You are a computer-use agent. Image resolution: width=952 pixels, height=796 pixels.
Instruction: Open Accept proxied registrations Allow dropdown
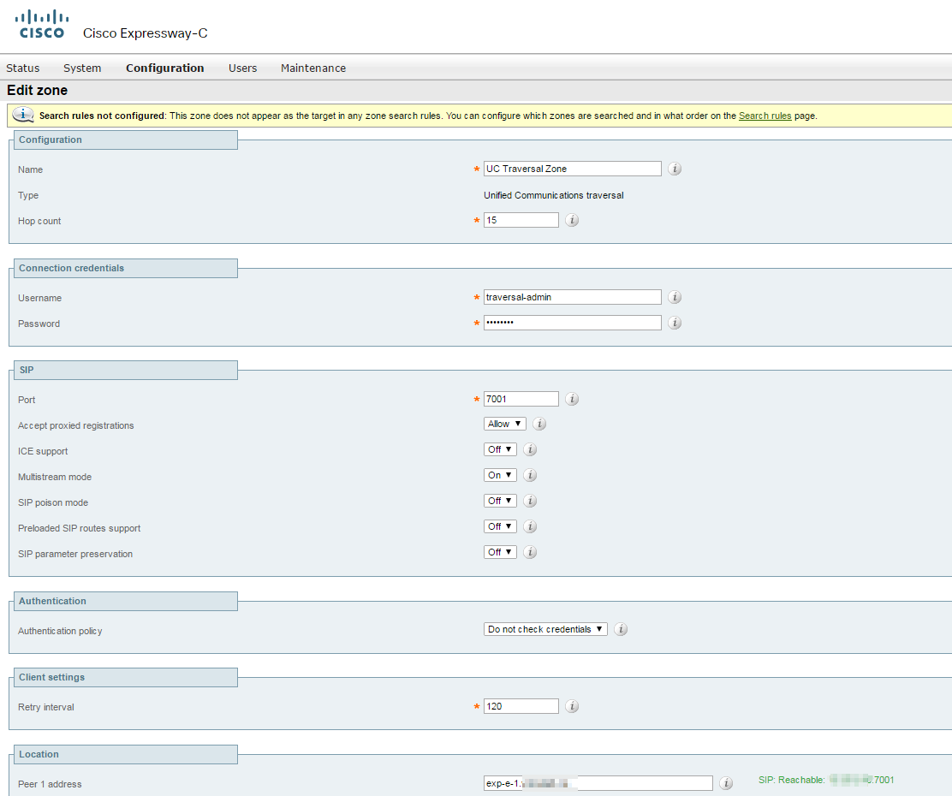point(504,424)
